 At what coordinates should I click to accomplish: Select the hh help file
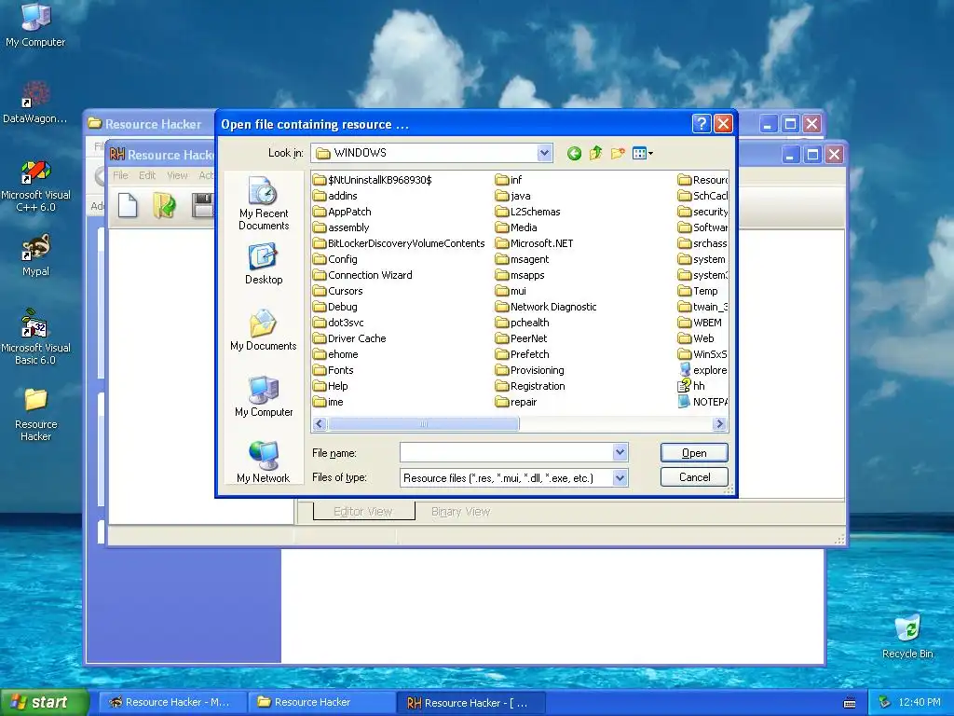coord(692,385)
